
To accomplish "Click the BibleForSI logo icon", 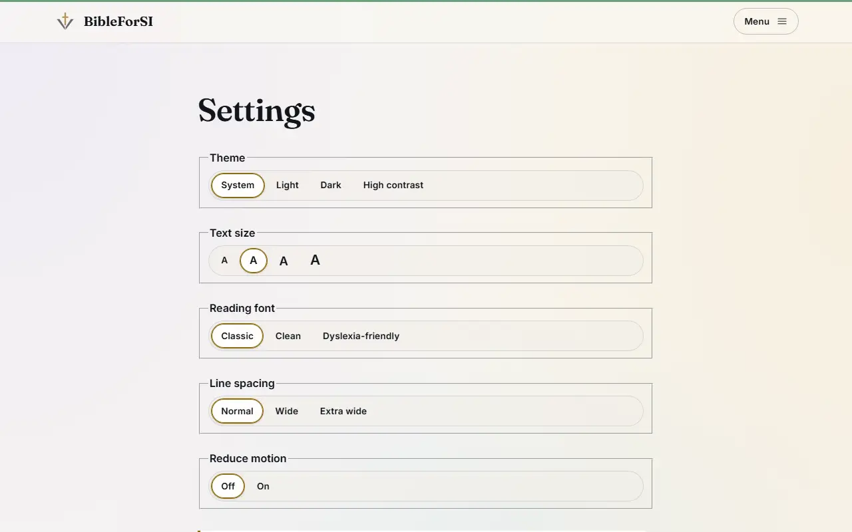I will [65, 21].
